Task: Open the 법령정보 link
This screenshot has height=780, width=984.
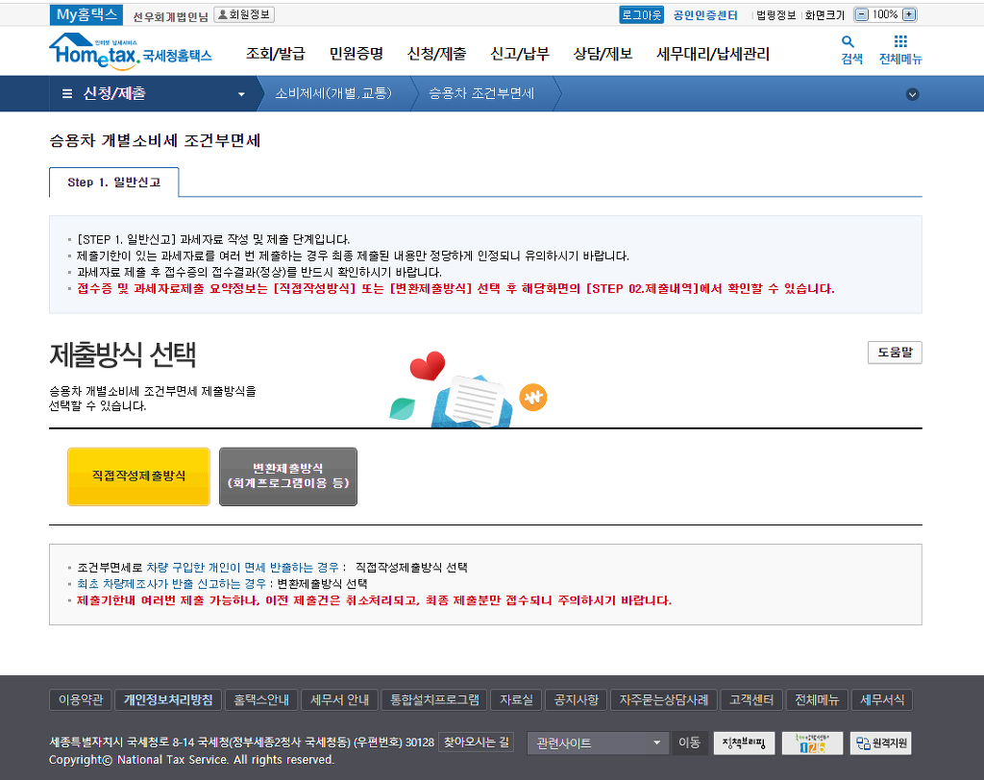Action: pos(775,15)
